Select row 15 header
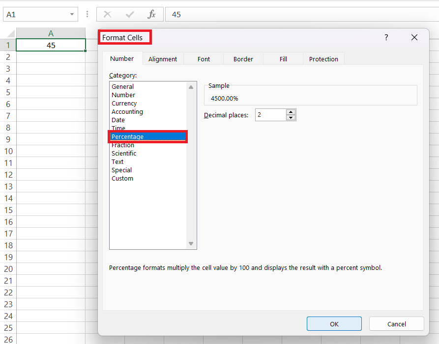The width and height of the screenshot is (439, 344). pyautogui.click(x=8, y=210)
